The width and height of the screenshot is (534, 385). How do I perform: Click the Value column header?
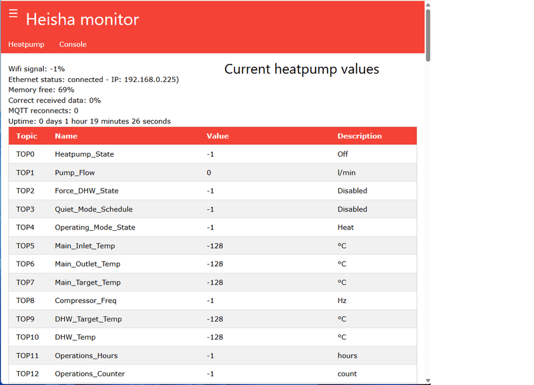pyautogui.click(x=218, y=136)
